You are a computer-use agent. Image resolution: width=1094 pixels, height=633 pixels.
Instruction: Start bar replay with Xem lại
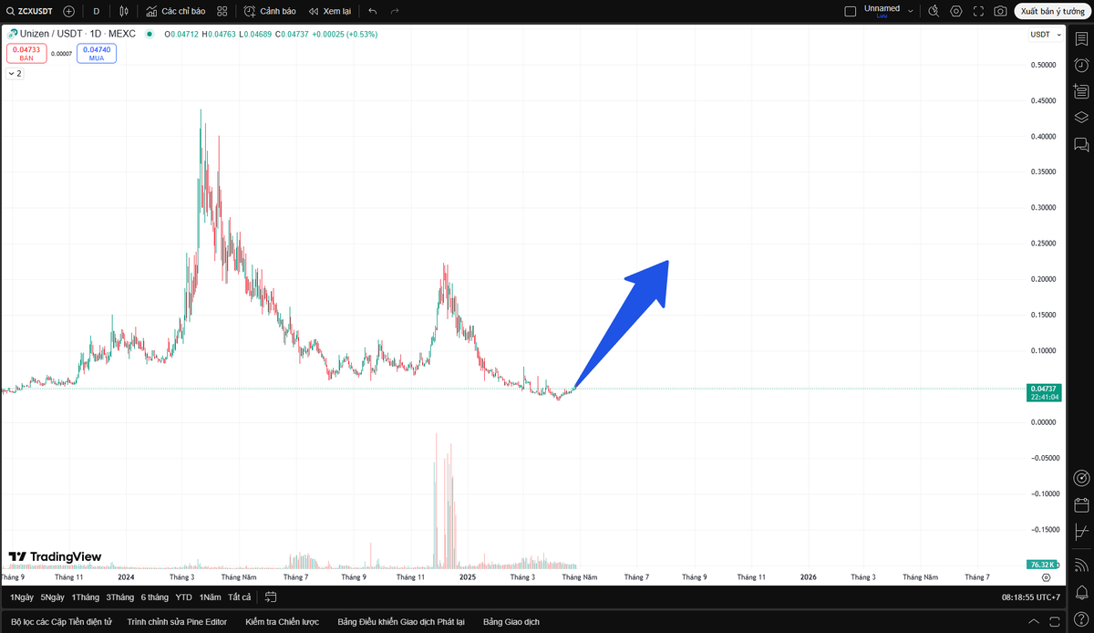pyautogui.click(x=330, y=11)
